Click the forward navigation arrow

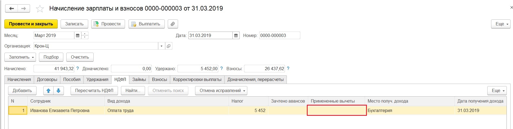[24, 9]
